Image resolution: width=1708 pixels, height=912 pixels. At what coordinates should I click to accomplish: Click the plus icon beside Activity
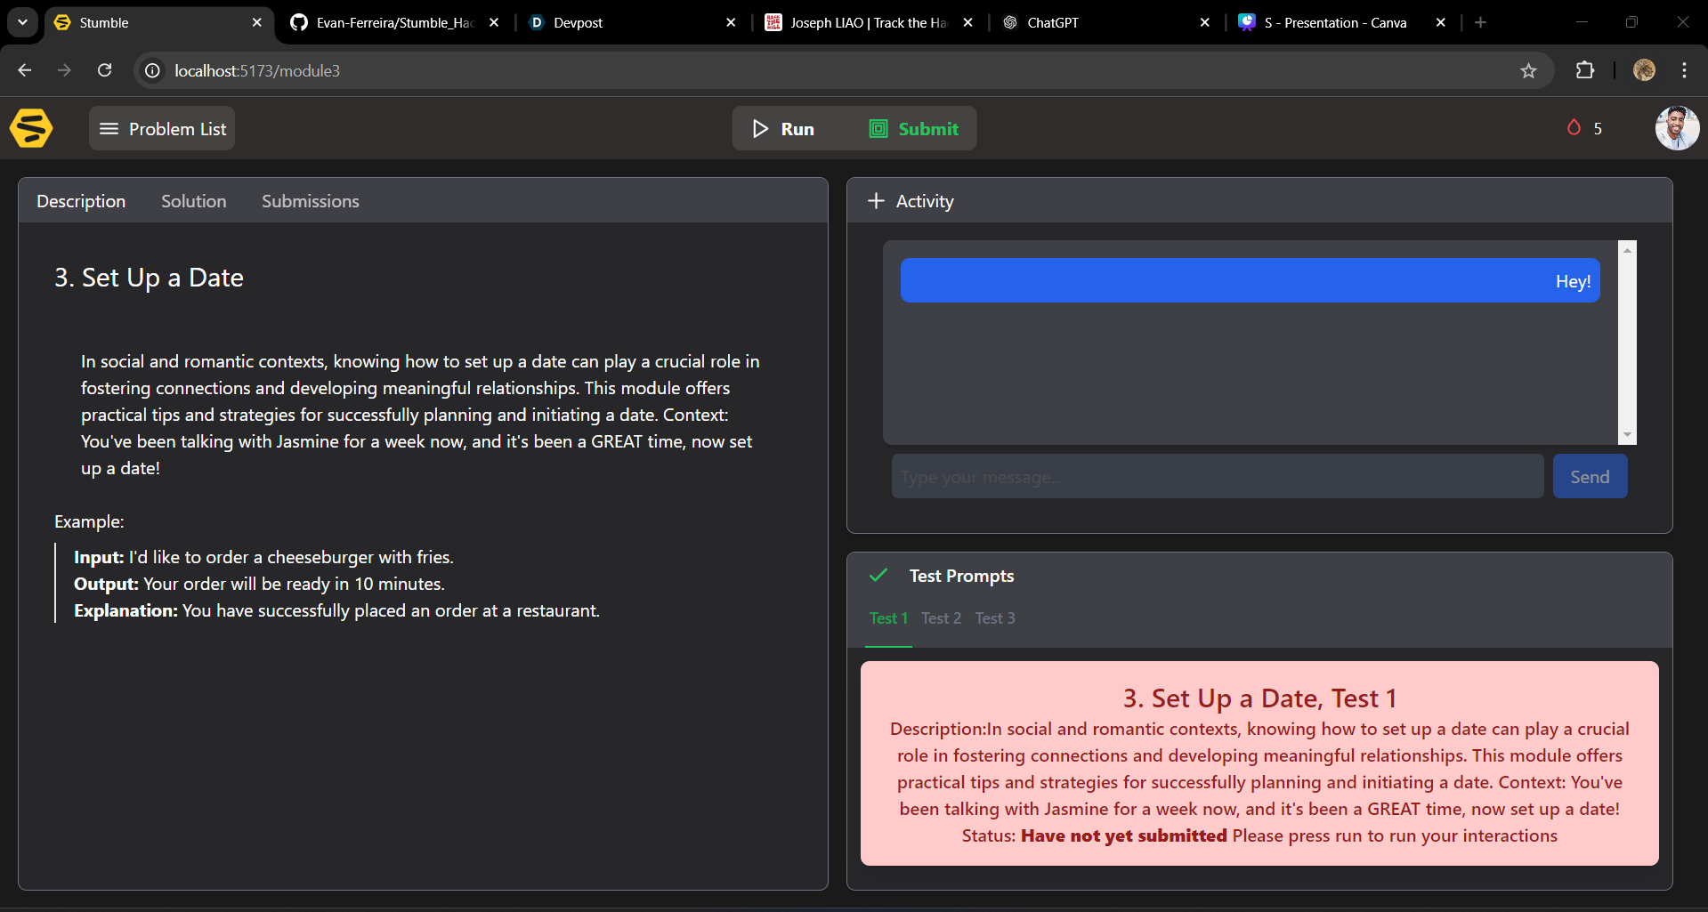(876, 201)
